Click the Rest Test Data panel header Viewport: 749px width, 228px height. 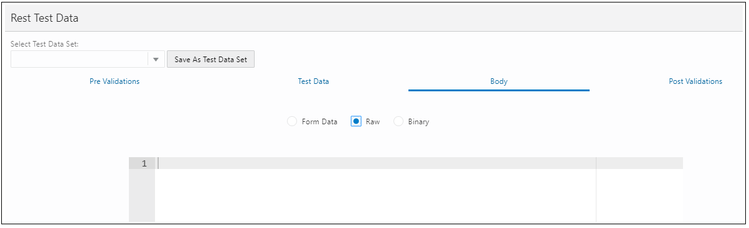(x=374, y=19)
